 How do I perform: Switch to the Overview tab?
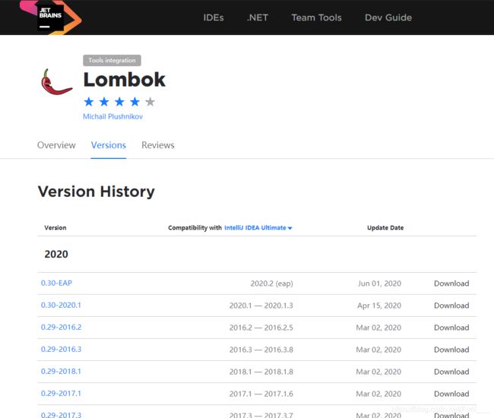pos(56,145)
